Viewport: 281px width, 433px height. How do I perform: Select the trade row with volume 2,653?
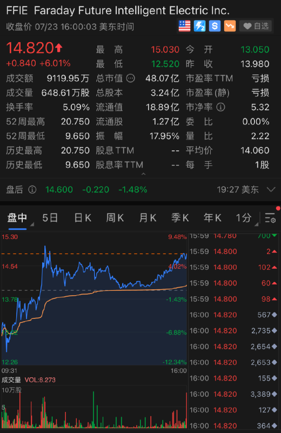[x=233, y=362]
